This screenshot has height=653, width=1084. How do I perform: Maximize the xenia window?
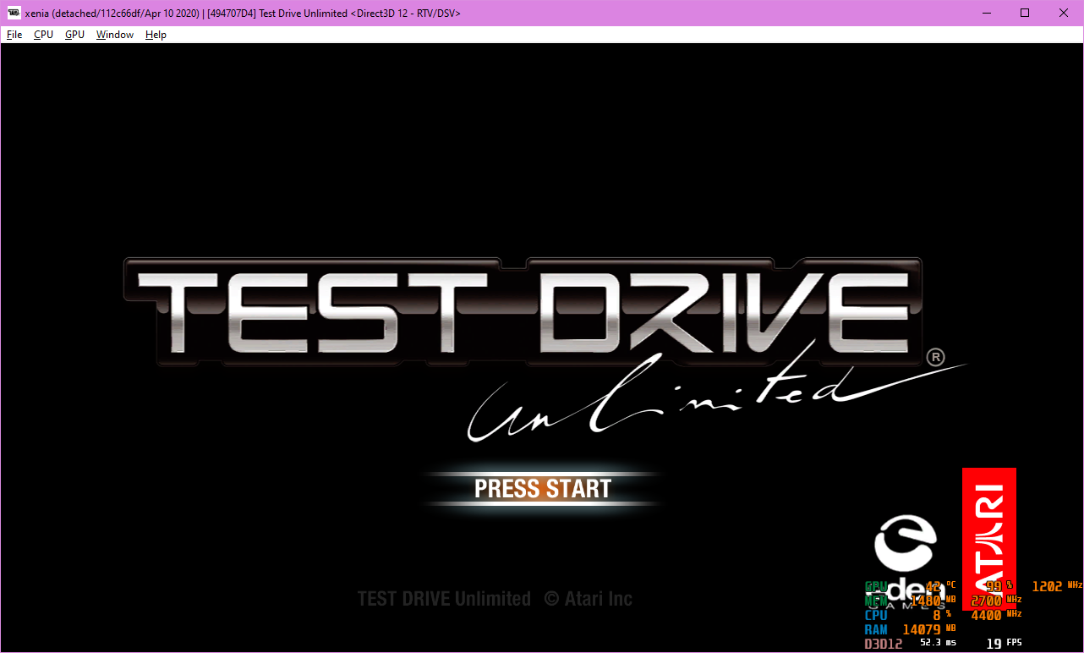tap(1024, 13)
